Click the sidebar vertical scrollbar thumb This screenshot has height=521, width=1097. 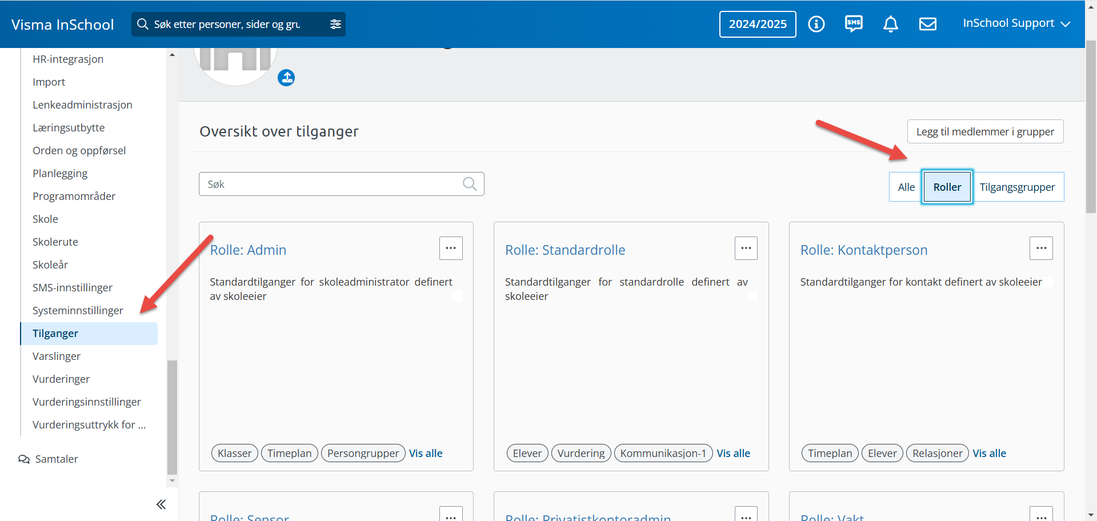coord(172,417)
